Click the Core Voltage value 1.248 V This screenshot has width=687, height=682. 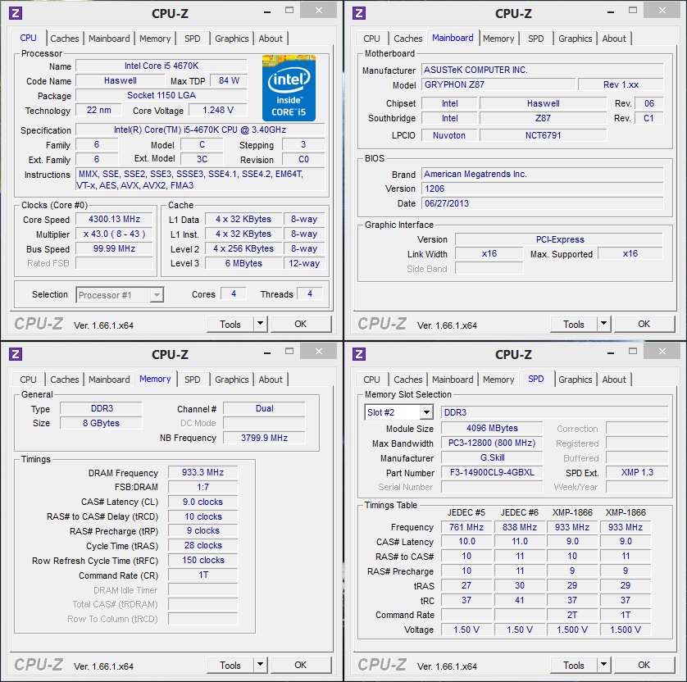point(218,110)
